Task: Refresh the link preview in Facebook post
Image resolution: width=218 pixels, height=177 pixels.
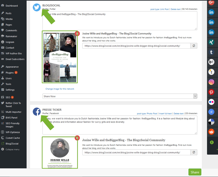Action: click(x=194, y=152)
